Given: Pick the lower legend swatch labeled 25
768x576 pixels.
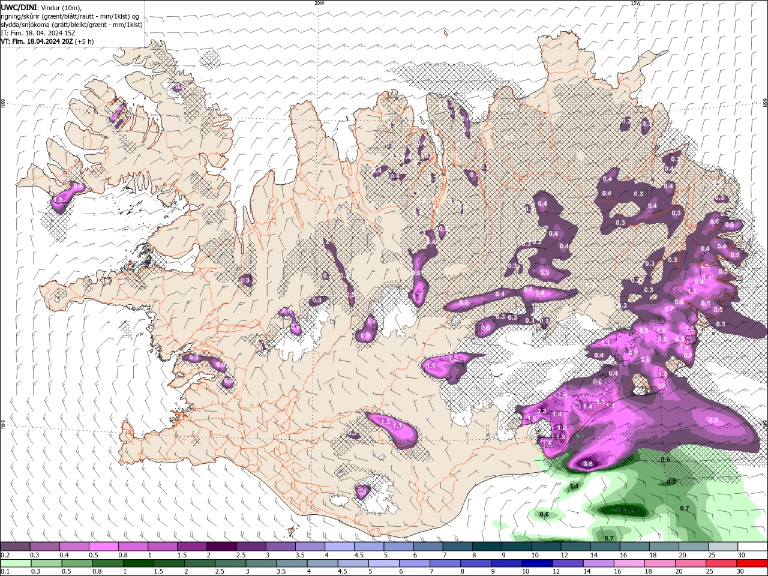Looking at the screenshot, I should [x=722, y=563].
